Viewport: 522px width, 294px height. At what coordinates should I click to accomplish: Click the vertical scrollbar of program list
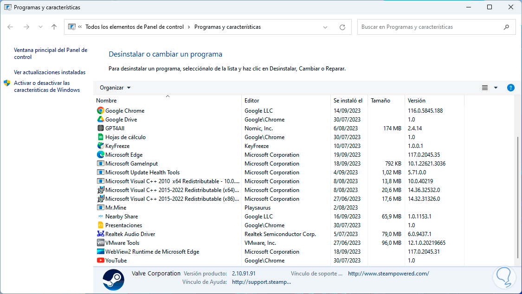tap(517, 198)
